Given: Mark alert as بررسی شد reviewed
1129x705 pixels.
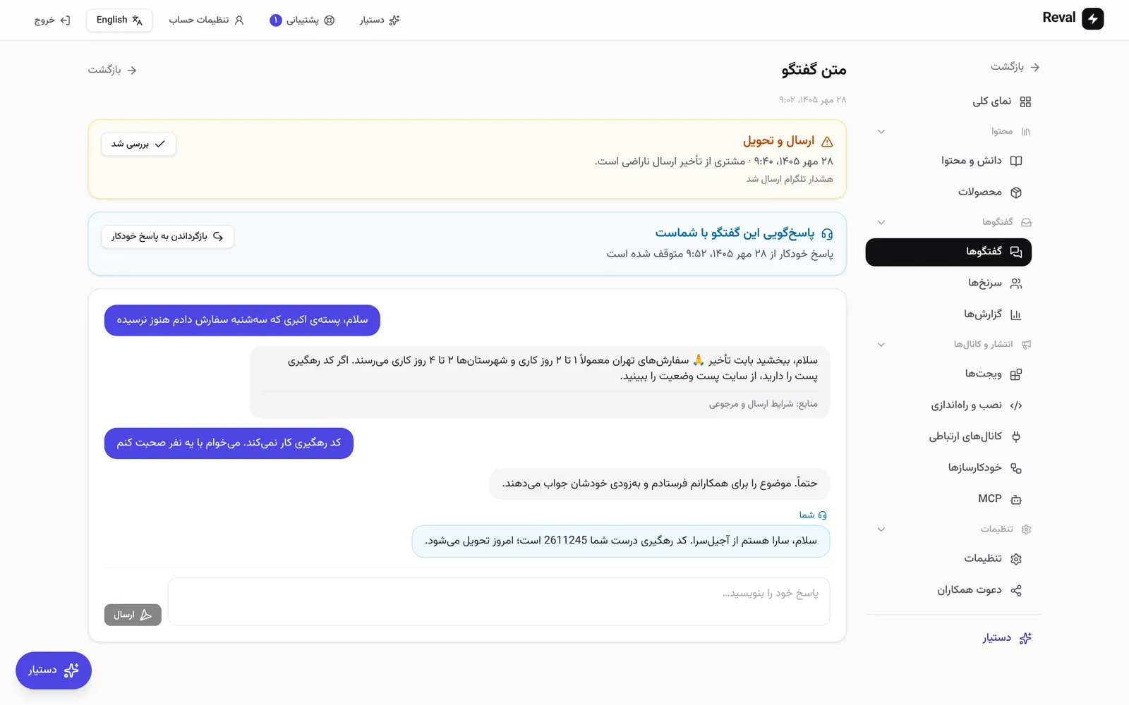Looking at the screenshot, I should tap(138, 144).
